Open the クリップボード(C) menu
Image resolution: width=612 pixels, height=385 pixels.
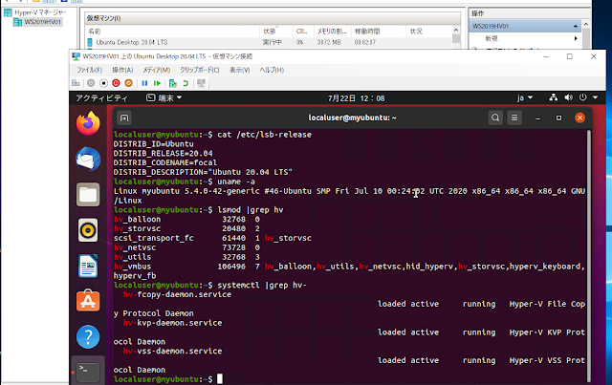coord(200,70)
